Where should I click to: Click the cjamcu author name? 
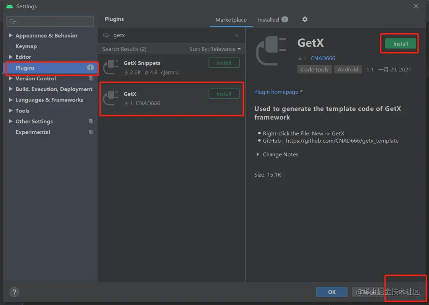coord(170,72)
